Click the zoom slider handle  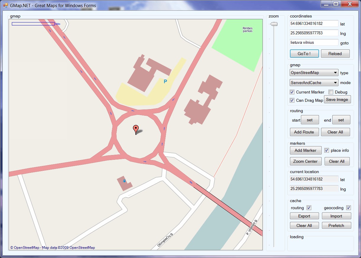pyautogui.click(x=274, y=24)
